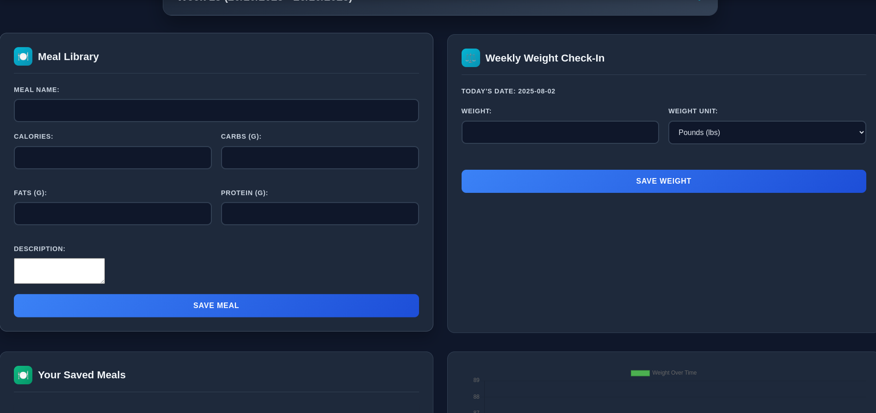Image resolution: width=876 pixels, height=413 pixels.
Task: Click the Weight entry field
Action: [560, 133]
